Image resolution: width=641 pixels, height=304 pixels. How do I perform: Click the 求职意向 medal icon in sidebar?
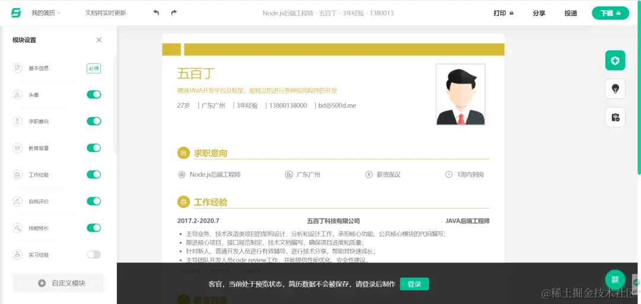pyautogui.click(x=17, y=121)
